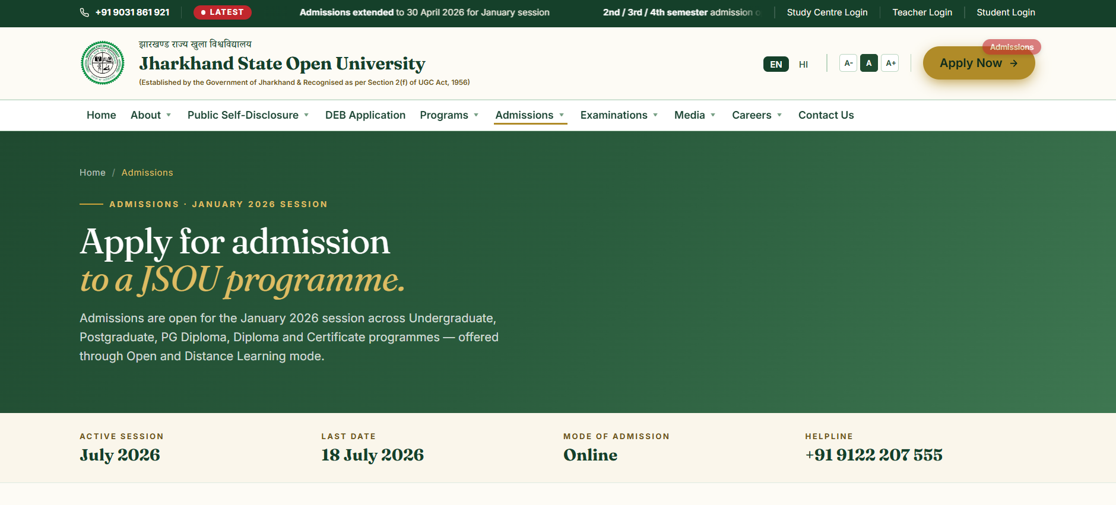The image size is (1116, 505).
Task: Expand the Examinations dropdown arrow
Action: [655, 115]
